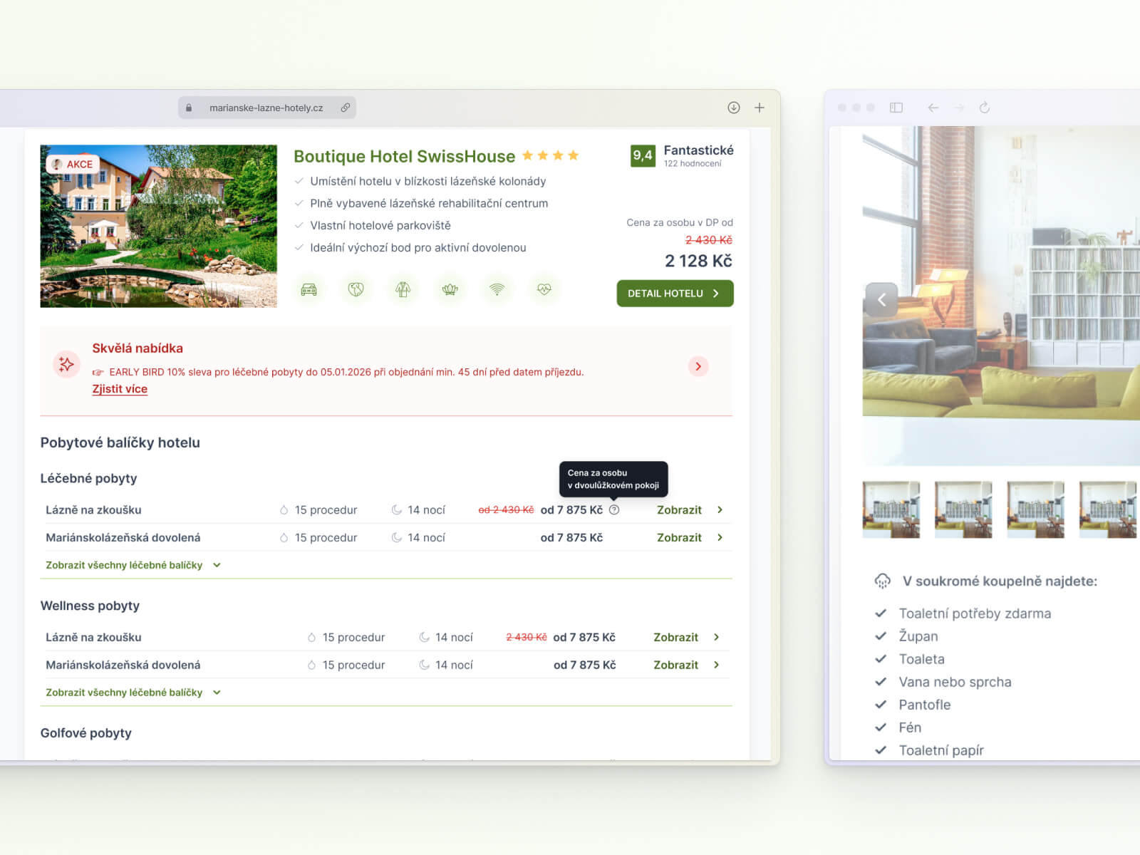Image resolution: width=1140 pixels, height=855 pixels.
Task: Click Mariánskolázeňská dovolená under Wellness pobyty
Action: tap(123, 665)
